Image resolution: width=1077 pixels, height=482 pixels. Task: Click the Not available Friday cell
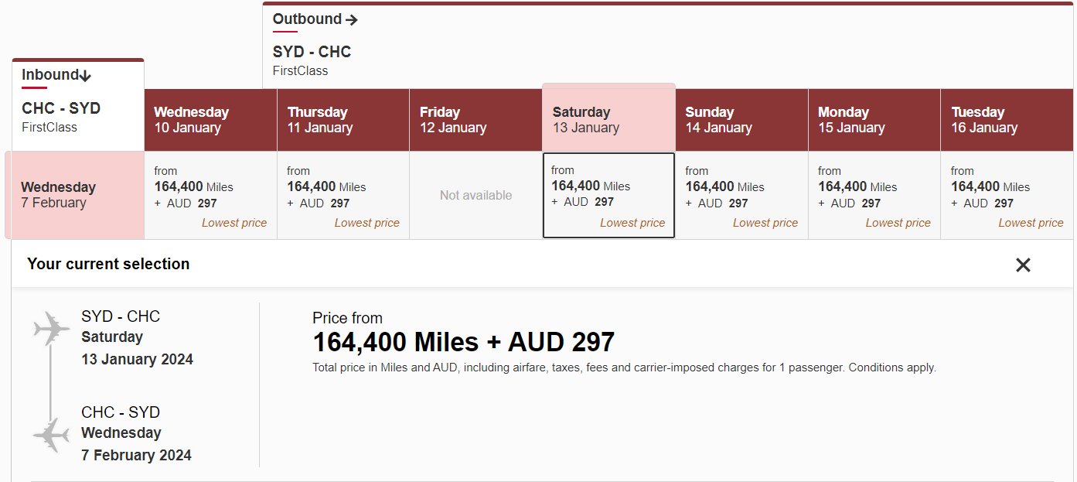475,196
